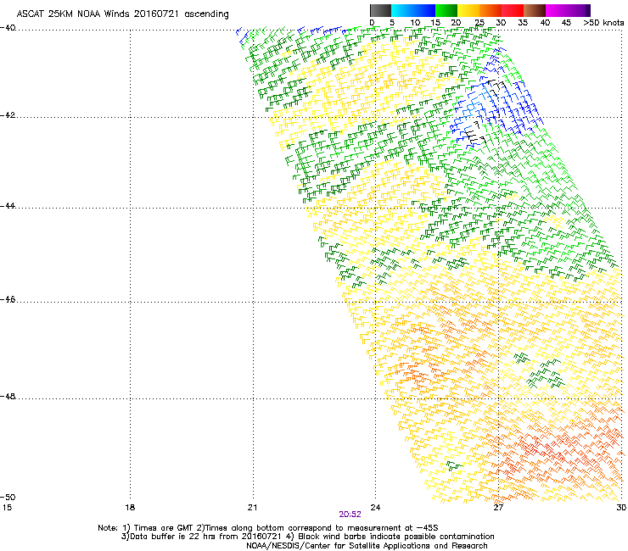628x551 pixels.
Task: Click the purple time label 20:52
Action: coord(350,515)
